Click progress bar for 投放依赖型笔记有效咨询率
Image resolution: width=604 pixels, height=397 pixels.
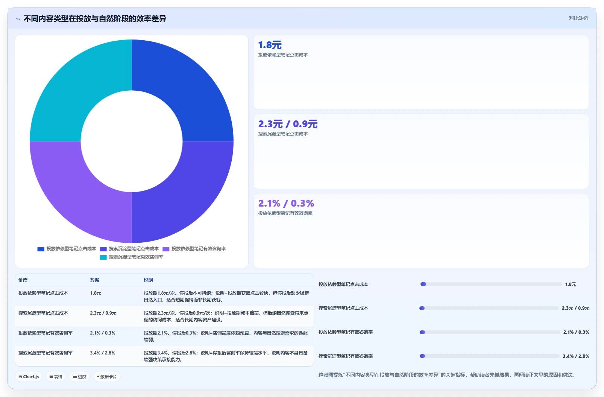(x=490, y=332)
